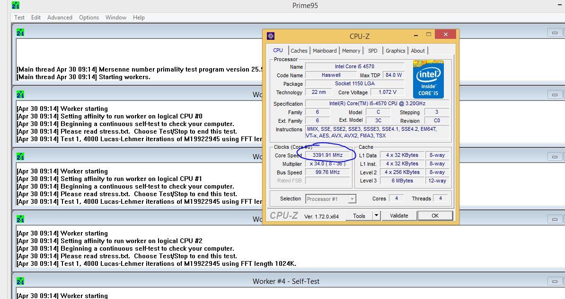
Task: Click the Intel Core i5 4570 name field
Action: [x=354, y=66]
